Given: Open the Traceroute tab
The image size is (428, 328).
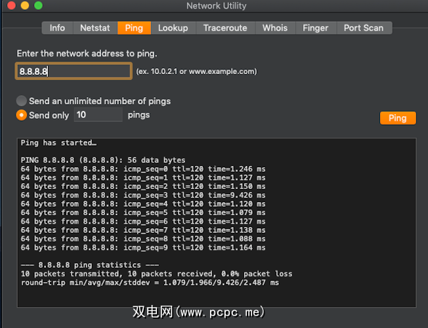Looking at the screenshot, I should pos(225,28).
